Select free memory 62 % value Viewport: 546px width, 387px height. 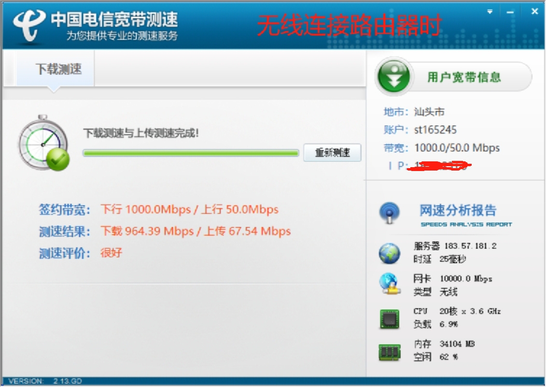pos(448,357)
